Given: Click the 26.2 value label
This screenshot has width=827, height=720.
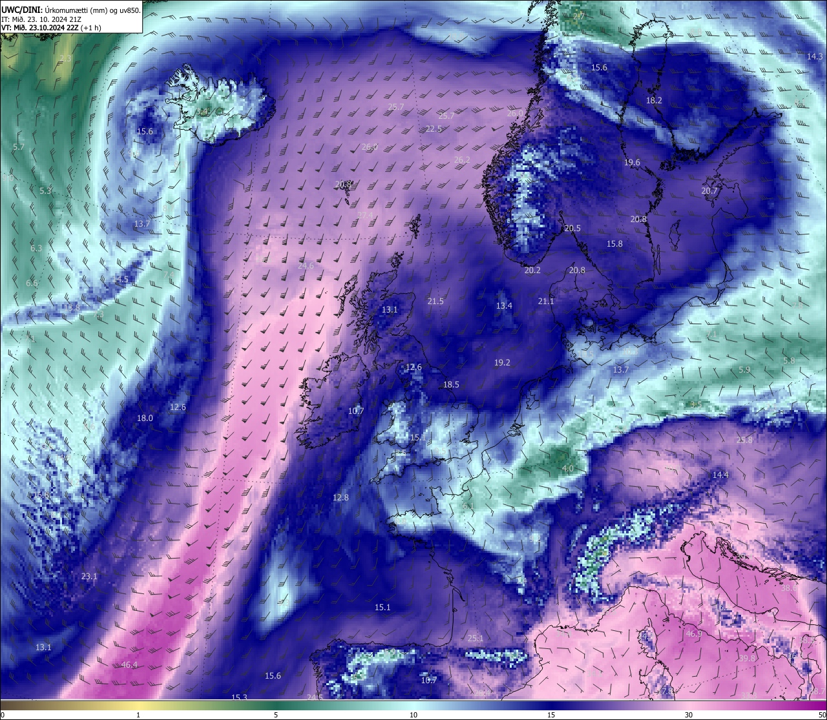Looking at the screenshot, I should [462, 160].
